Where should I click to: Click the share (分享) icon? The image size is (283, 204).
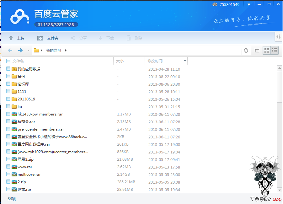[73, 38]
